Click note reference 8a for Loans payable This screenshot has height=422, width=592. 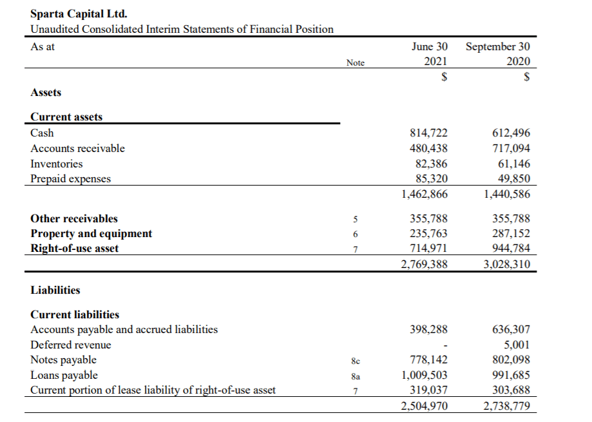pos(356,376)
